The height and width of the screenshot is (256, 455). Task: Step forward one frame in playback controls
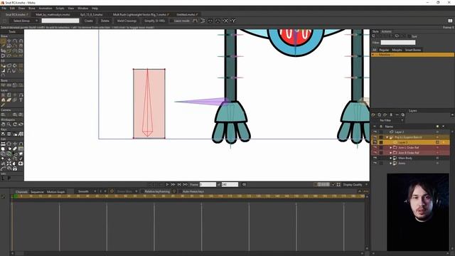pos(173,185)
